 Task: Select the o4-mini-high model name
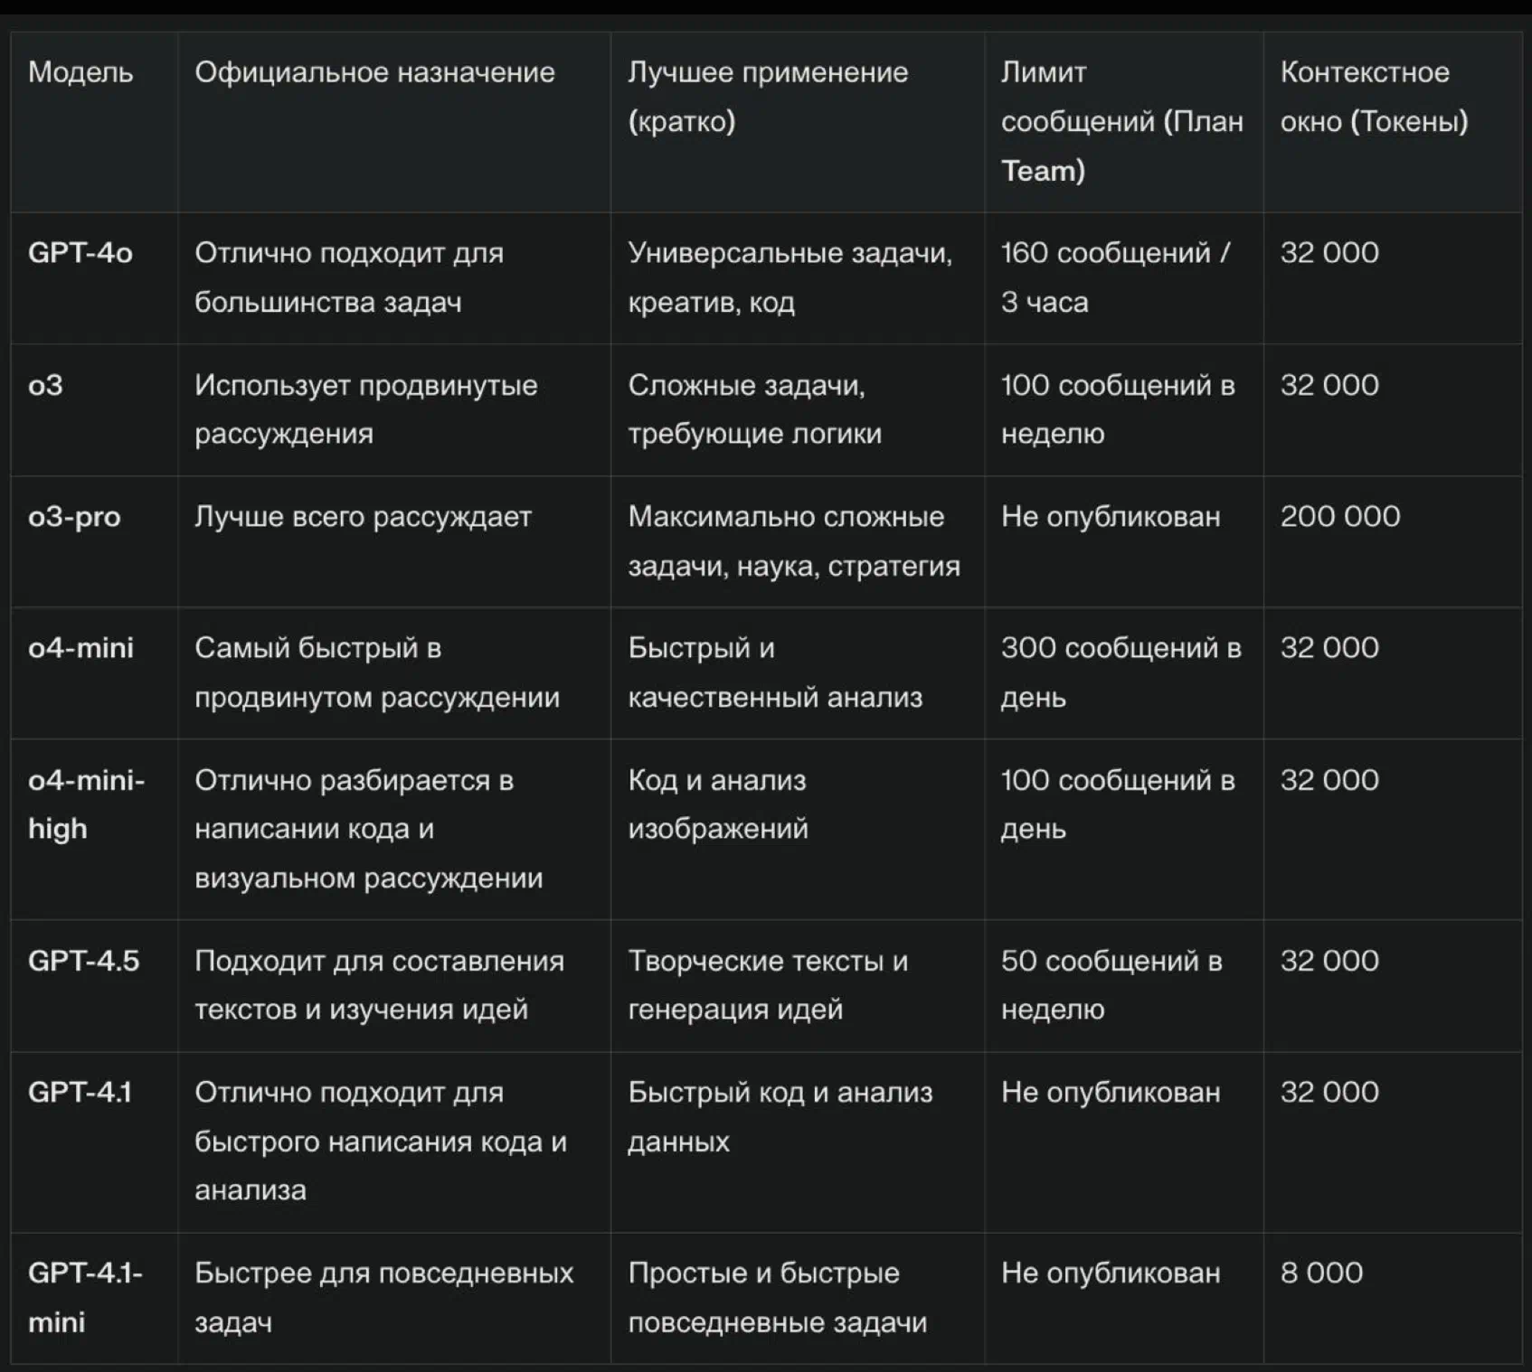86,804
